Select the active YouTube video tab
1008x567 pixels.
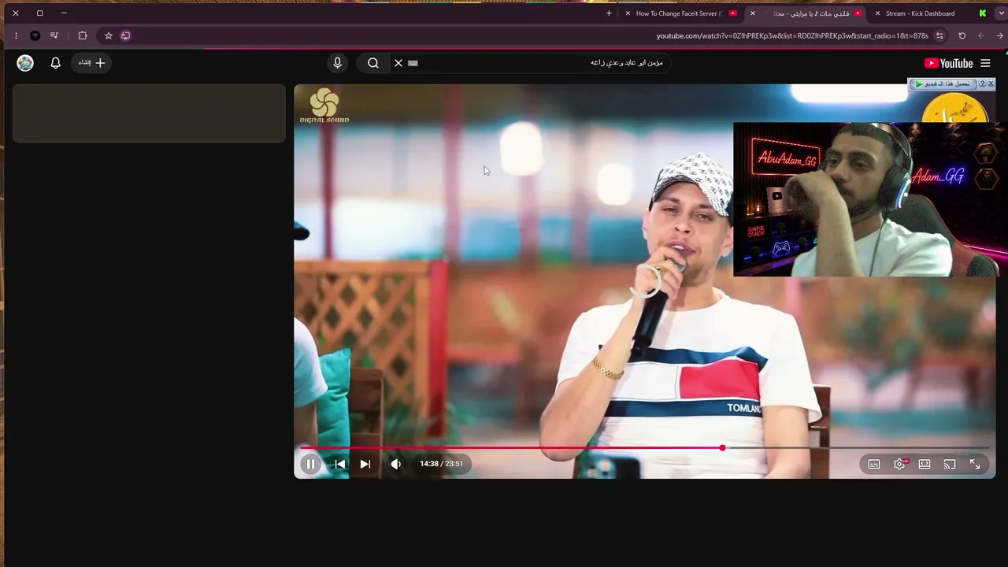806,13
